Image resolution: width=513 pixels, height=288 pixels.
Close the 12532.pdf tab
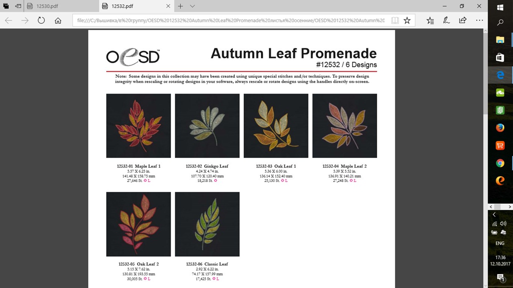click(x=168, y=6)
